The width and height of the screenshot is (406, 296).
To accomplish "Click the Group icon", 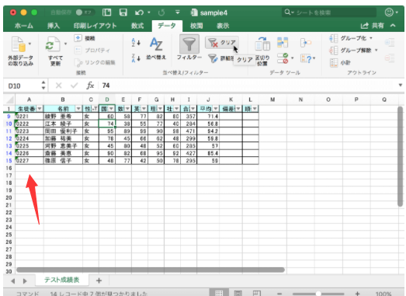I will [334, 38].
